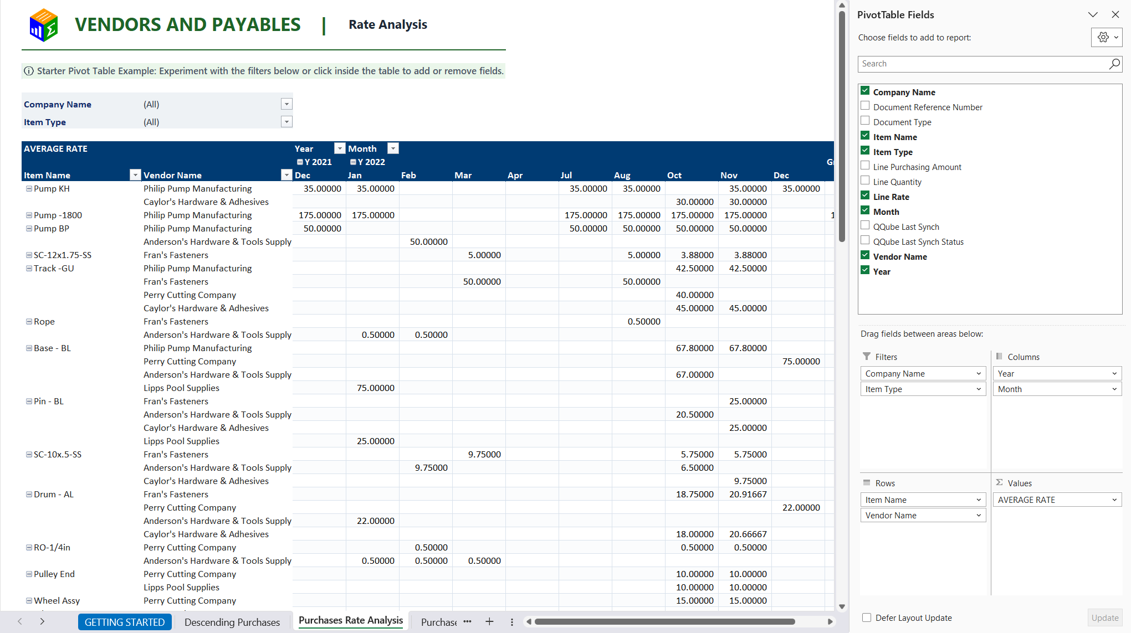Check the Document Reference Number field
1131x633 pixels.
pyautogui.click(x=865, y=106)
